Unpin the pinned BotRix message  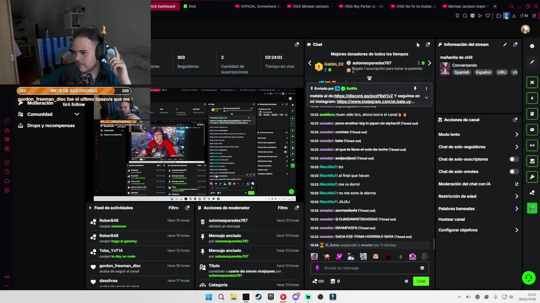point(415,88)
